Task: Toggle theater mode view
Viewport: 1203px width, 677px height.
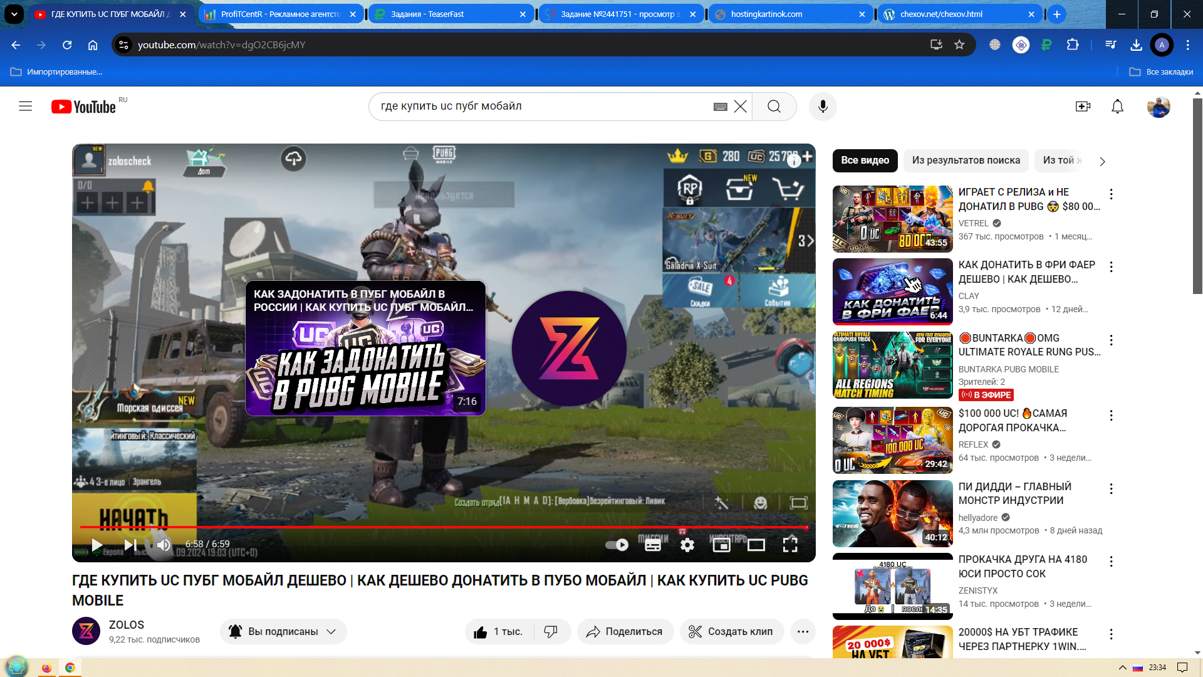Action: 756,545
